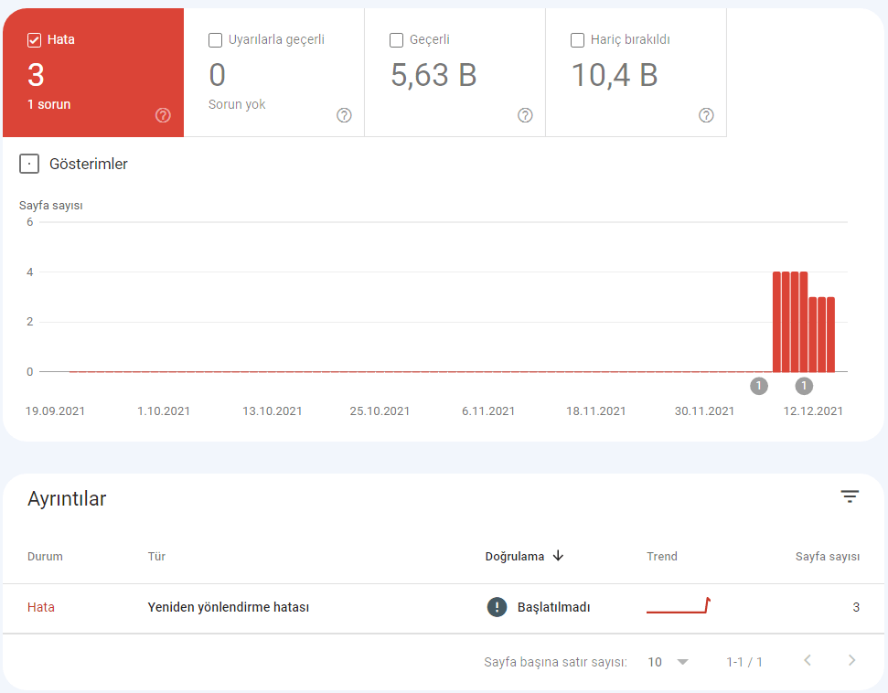
Task: Select the red Hata summary card
Action: [x=93, y=72]
